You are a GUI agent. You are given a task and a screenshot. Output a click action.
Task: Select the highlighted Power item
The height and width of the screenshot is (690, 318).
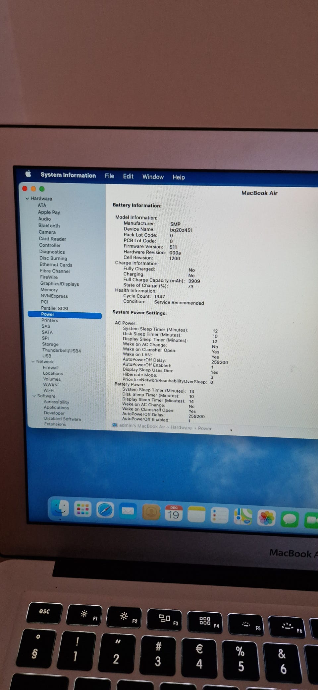point(65,315)
